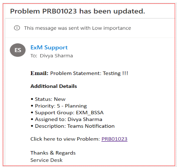This screenshot has height=167, width=182.
Task: Click the low importance info icon
Action: tap(17, 28)
